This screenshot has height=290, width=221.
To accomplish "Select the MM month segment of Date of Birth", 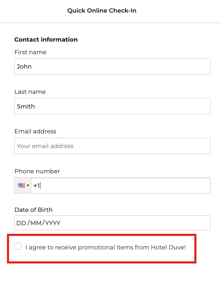I will (36, 223).
